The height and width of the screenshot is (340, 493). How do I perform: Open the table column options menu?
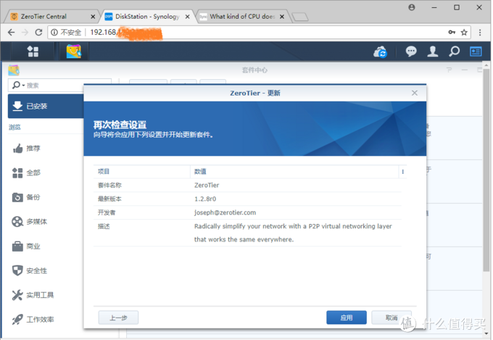click(403, 172)
